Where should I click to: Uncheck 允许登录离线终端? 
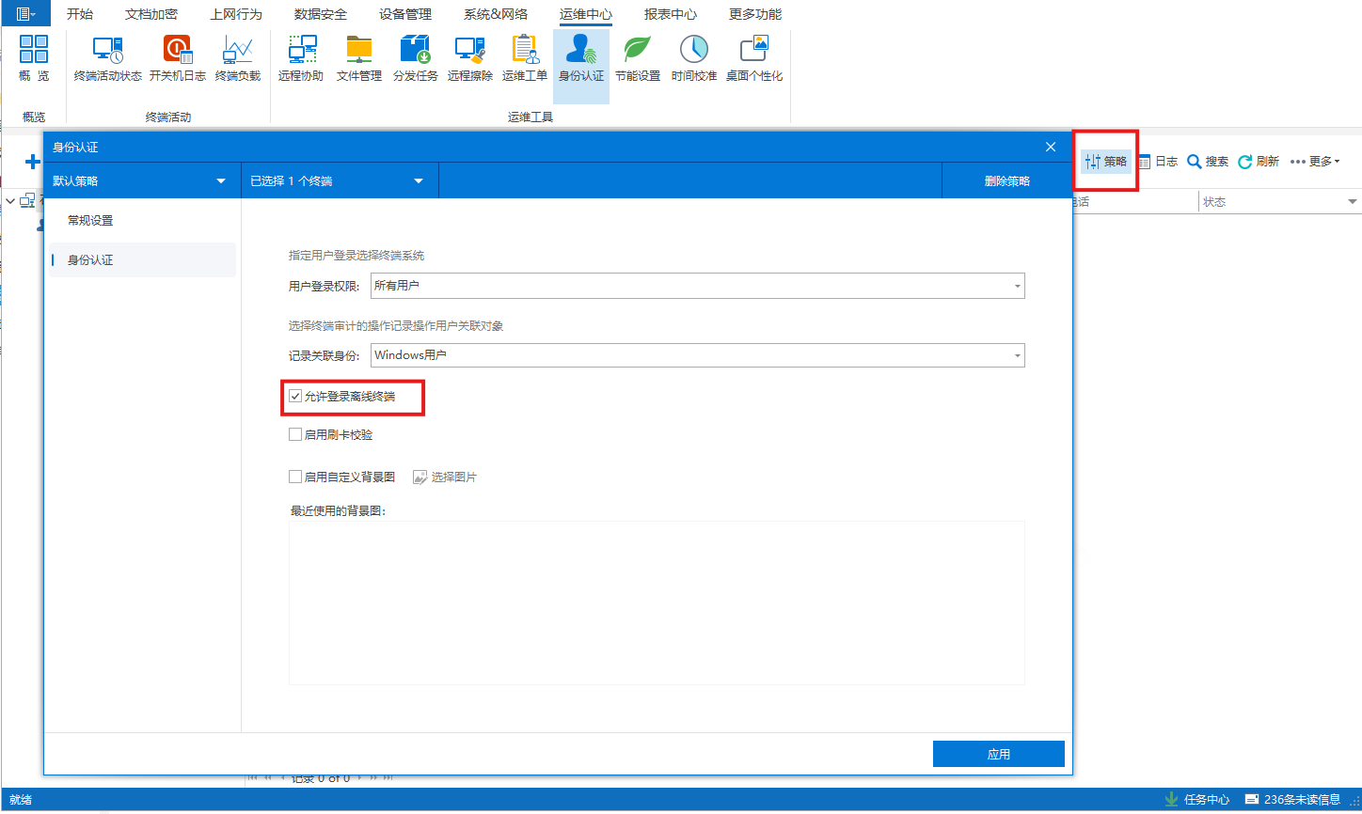coord(294,398)
